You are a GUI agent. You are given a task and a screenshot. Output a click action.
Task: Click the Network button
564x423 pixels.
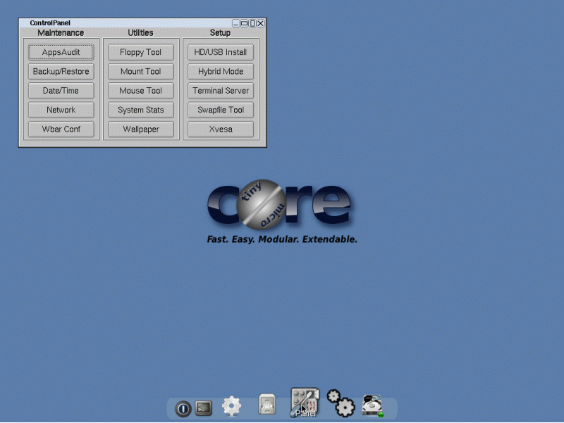tap(61, 110)
